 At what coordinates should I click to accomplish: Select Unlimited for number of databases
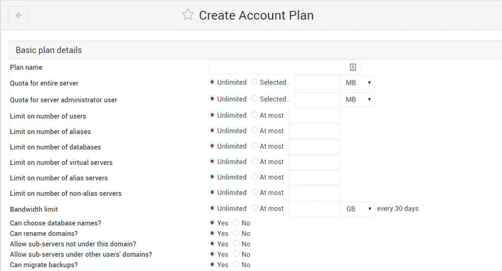[x=212, y=146]
